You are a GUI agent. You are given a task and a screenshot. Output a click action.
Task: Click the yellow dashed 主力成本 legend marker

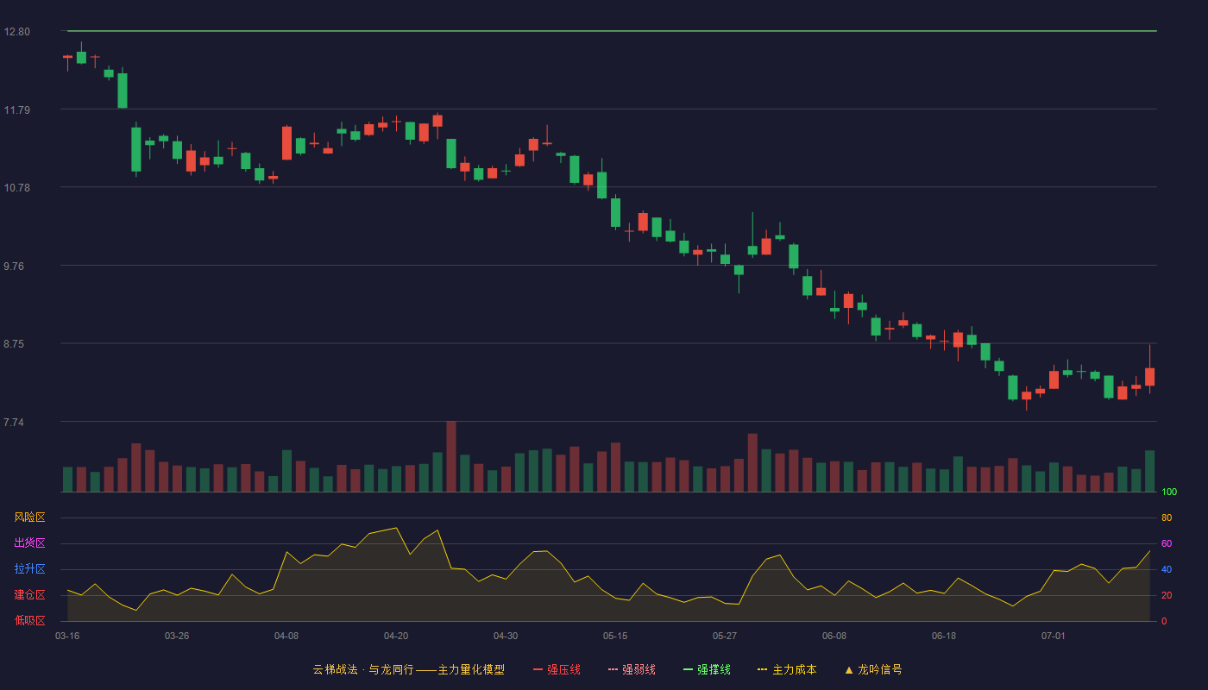tap(763, 669)
